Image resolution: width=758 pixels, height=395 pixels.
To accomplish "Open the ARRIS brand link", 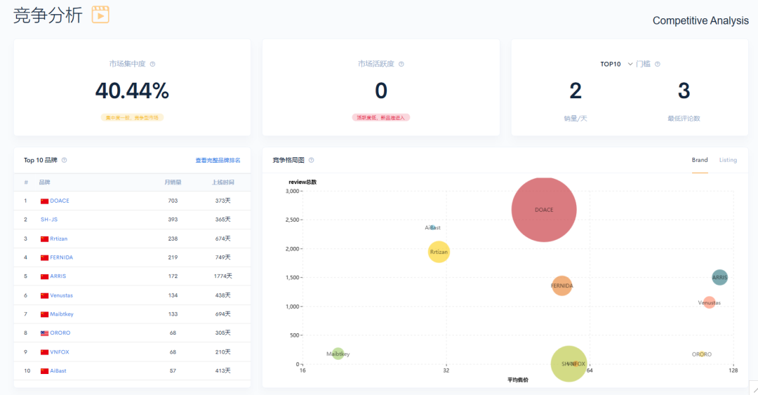I will pos(58,276).
